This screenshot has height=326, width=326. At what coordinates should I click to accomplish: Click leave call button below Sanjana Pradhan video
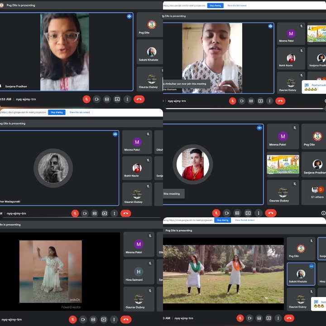[x=139, y=99]
